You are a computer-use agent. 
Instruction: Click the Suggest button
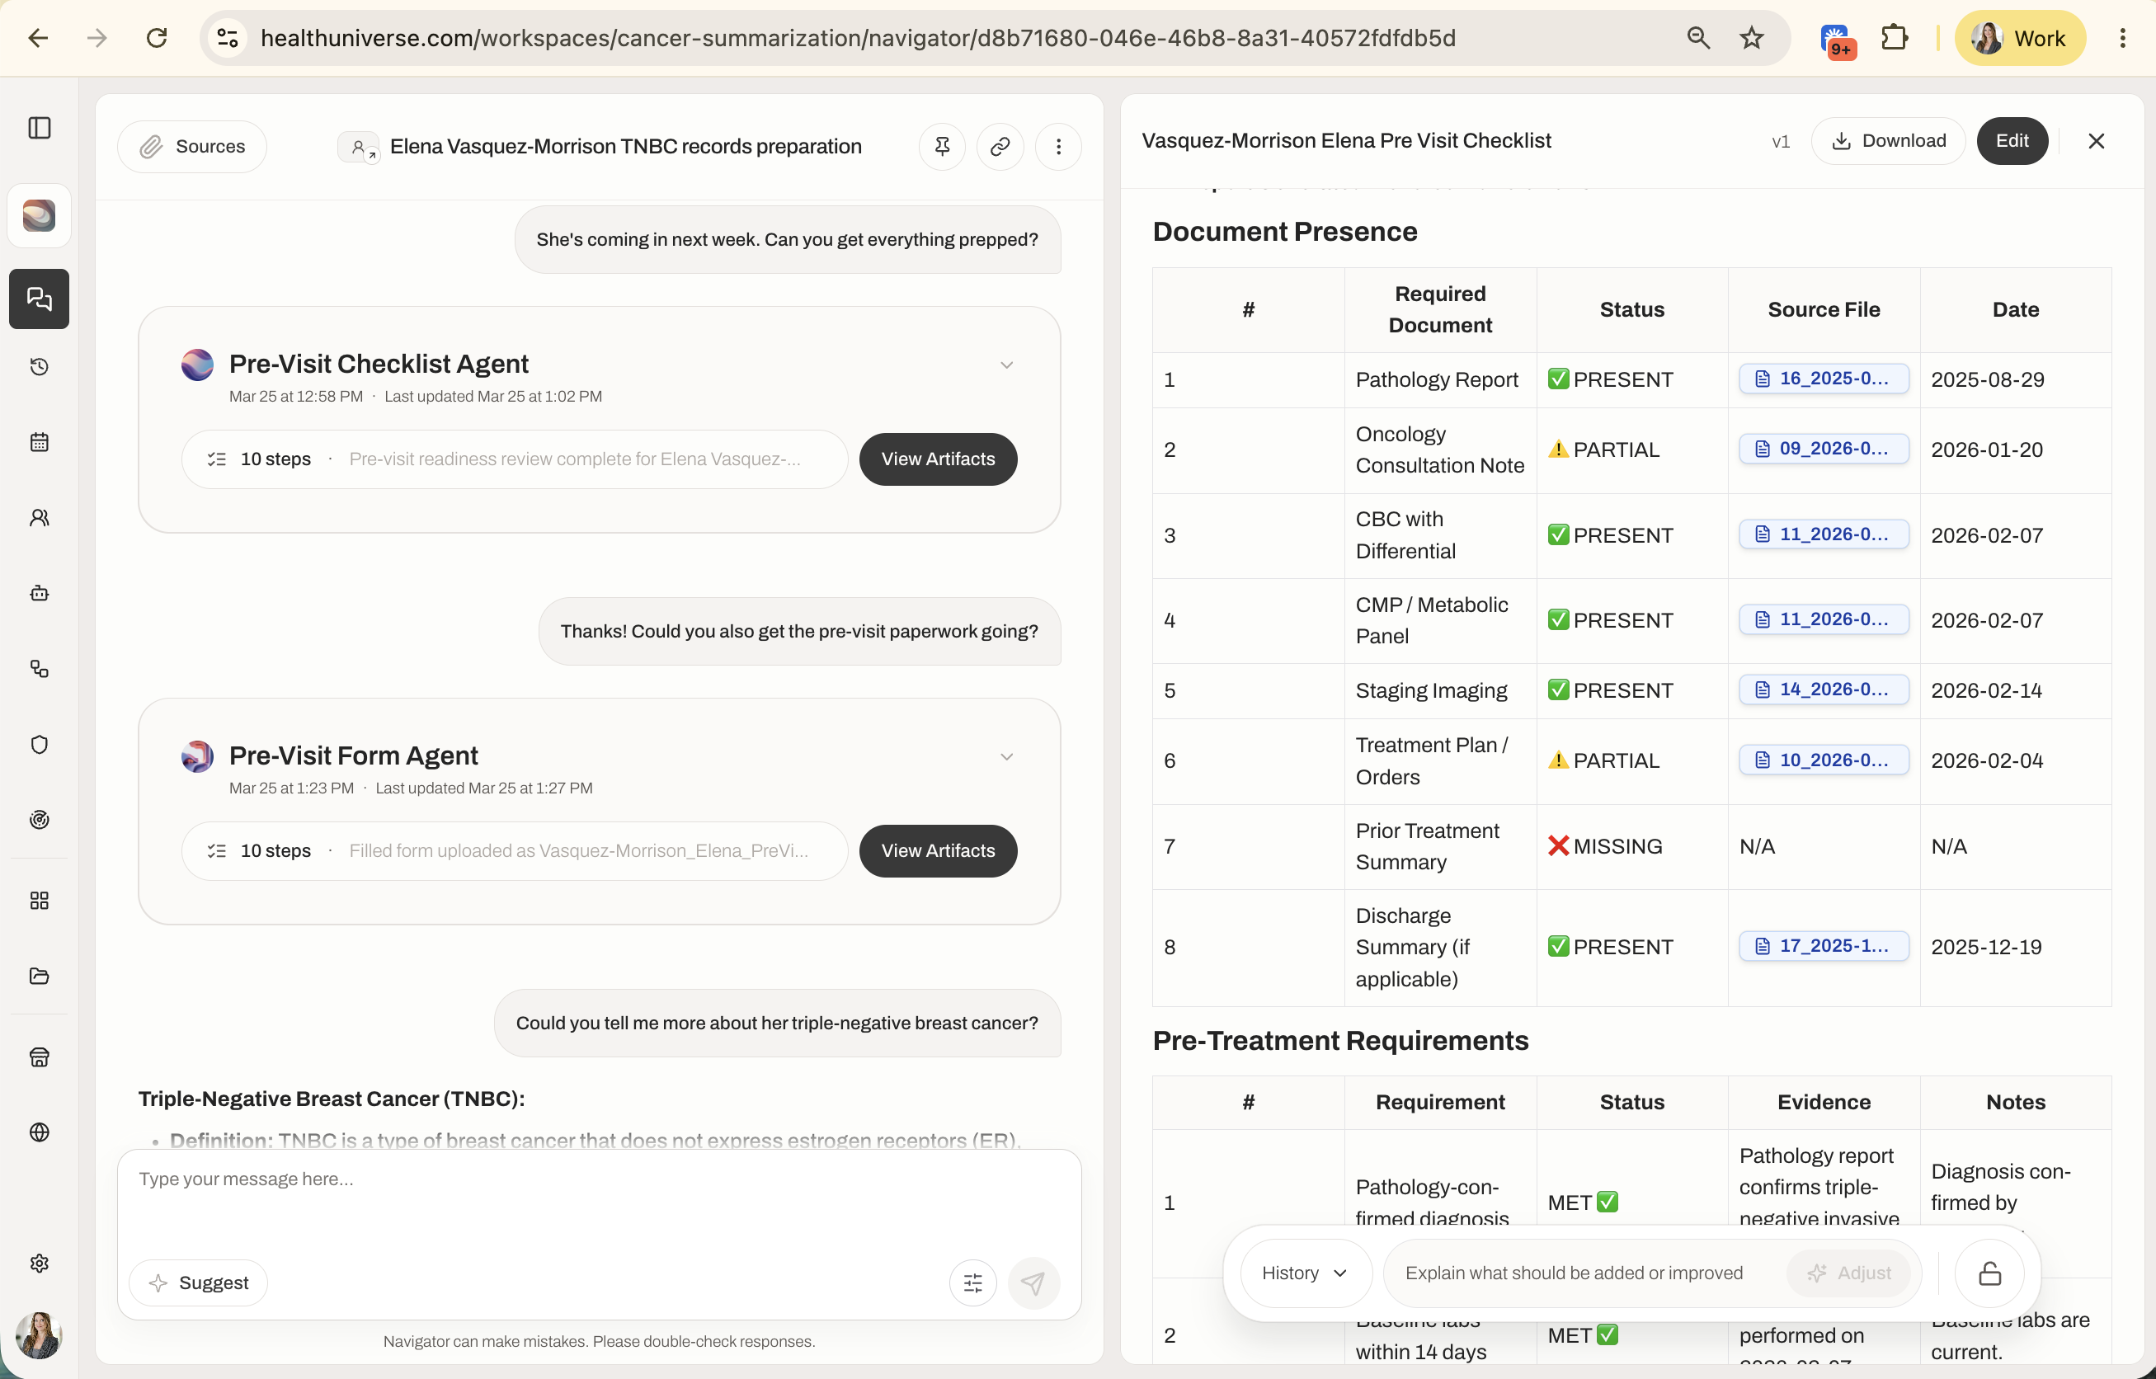click(x=198, y=1283)
